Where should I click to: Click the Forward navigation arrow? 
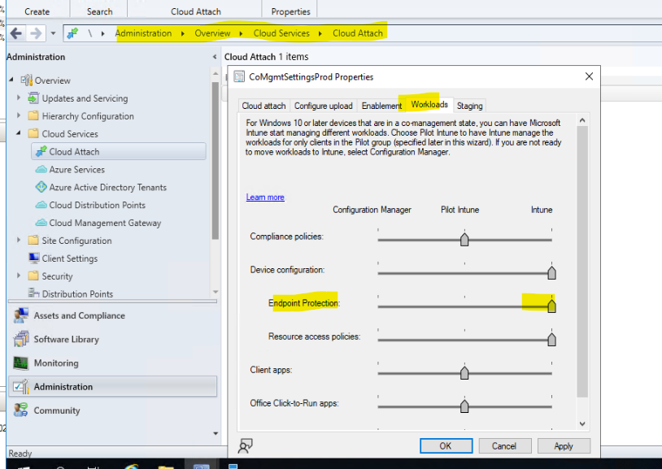click(37, 33)
